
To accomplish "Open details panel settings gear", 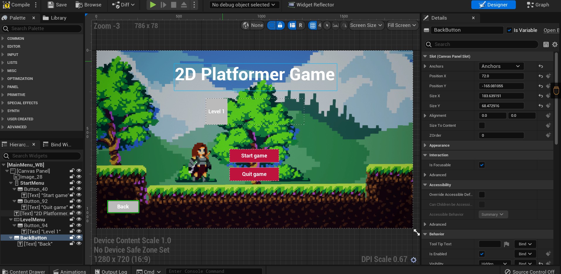I will click(555, 44).
